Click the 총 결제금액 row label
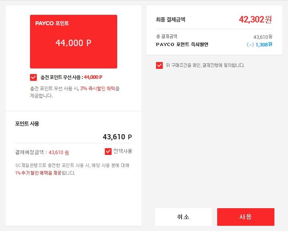Screen dimensions: 288x231 coord(166,37)
